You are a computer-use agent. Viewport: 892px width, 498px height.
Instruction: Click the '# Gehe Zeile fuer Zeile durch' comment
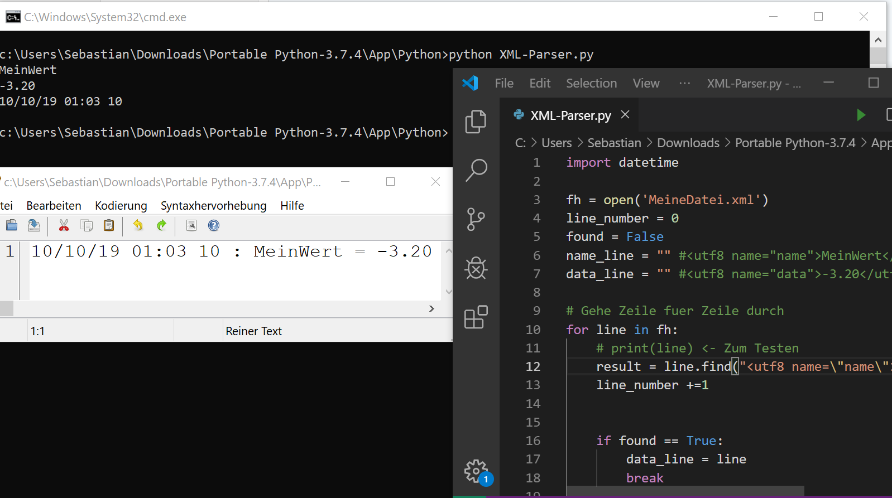[675, 311]
